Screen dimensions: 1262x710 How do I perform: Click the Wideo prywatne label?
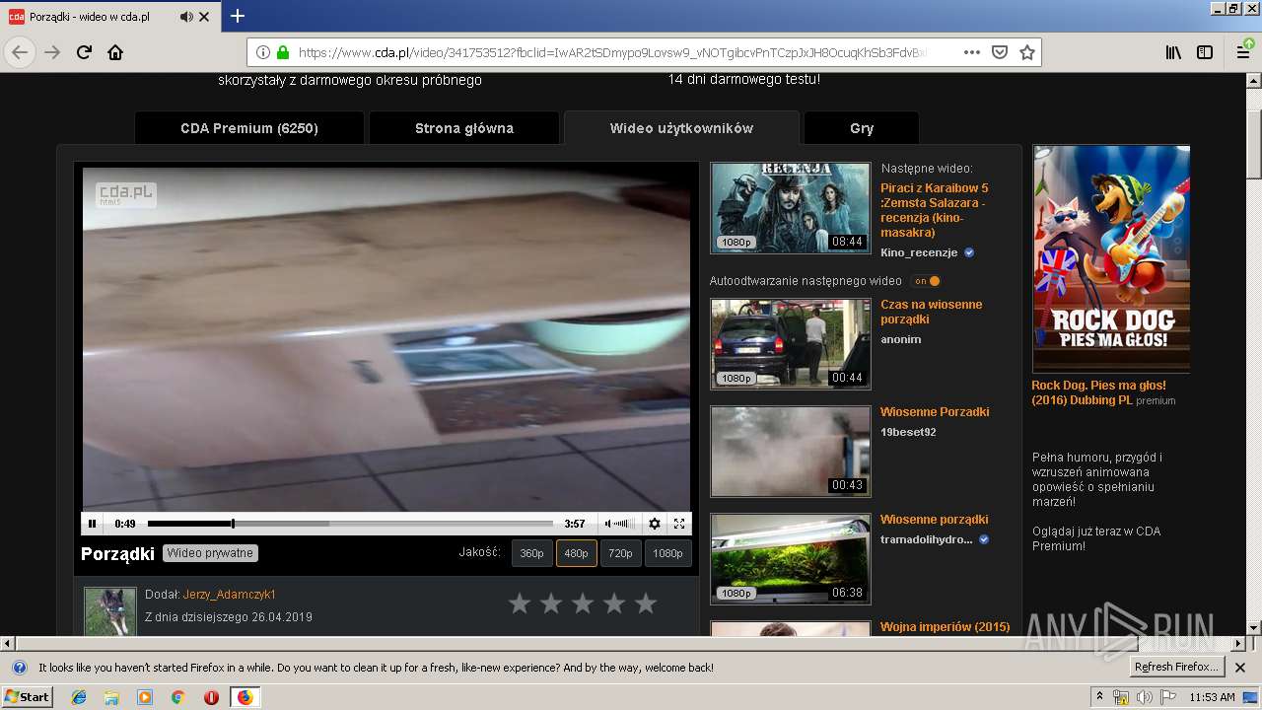pos(210,553)
